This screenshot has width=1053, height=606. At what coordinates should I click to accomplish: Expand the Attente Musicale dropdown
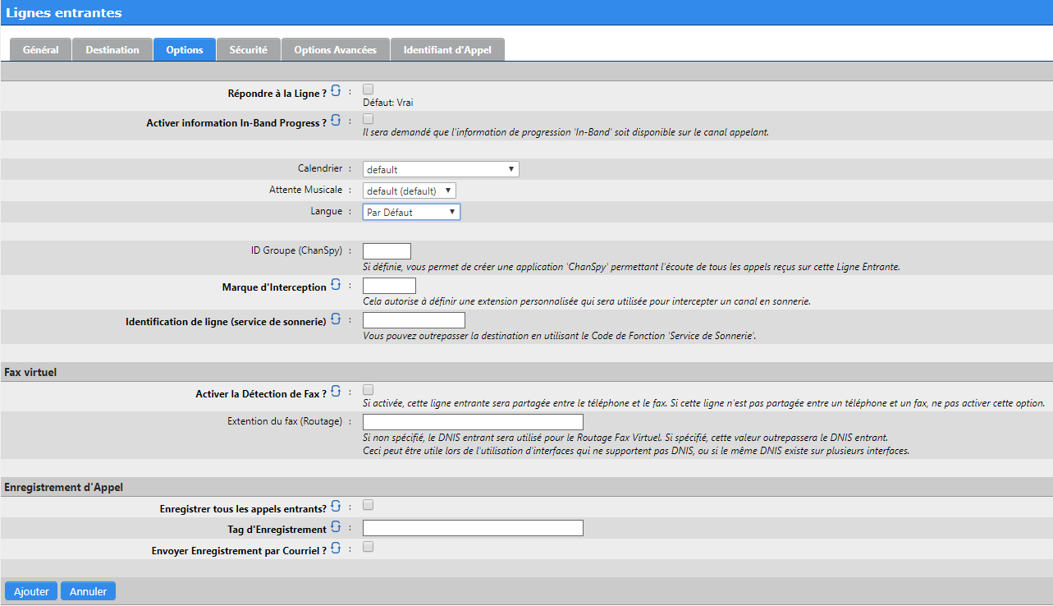pyautogui.click(x=409, y=191)
